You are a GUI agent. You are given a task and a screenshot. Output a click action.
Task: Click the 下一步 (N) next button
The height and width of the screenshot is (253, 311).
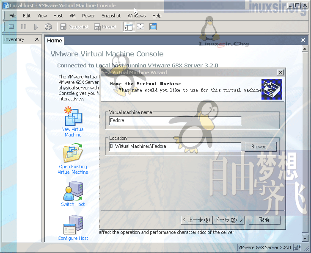(228, 220)
